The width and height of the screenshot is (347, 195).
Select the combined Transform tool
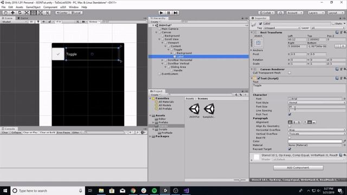tap(41, 12)
